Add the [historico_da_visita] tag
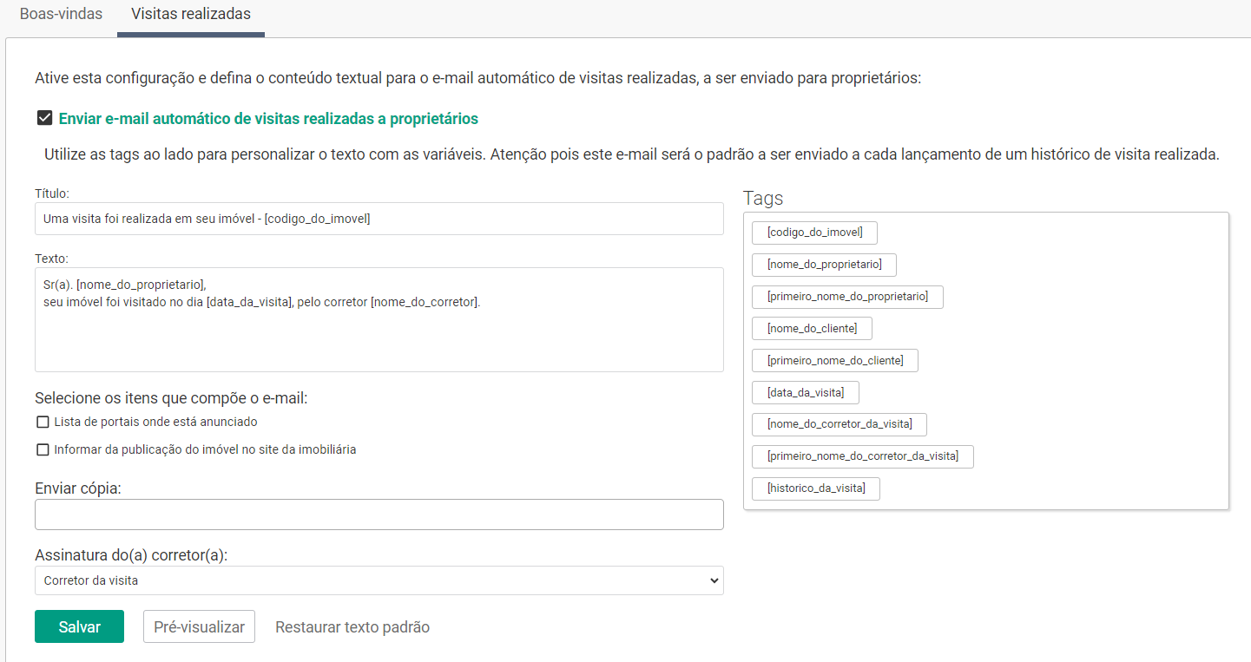This screenshot has width=1251, height=662. [x=816, y=488]
